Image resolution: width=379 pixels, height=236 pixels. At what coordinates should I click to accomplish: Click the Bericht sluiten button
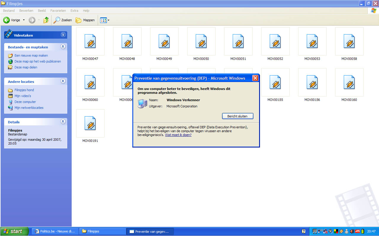pyautogui.click(x=237, y=116)
